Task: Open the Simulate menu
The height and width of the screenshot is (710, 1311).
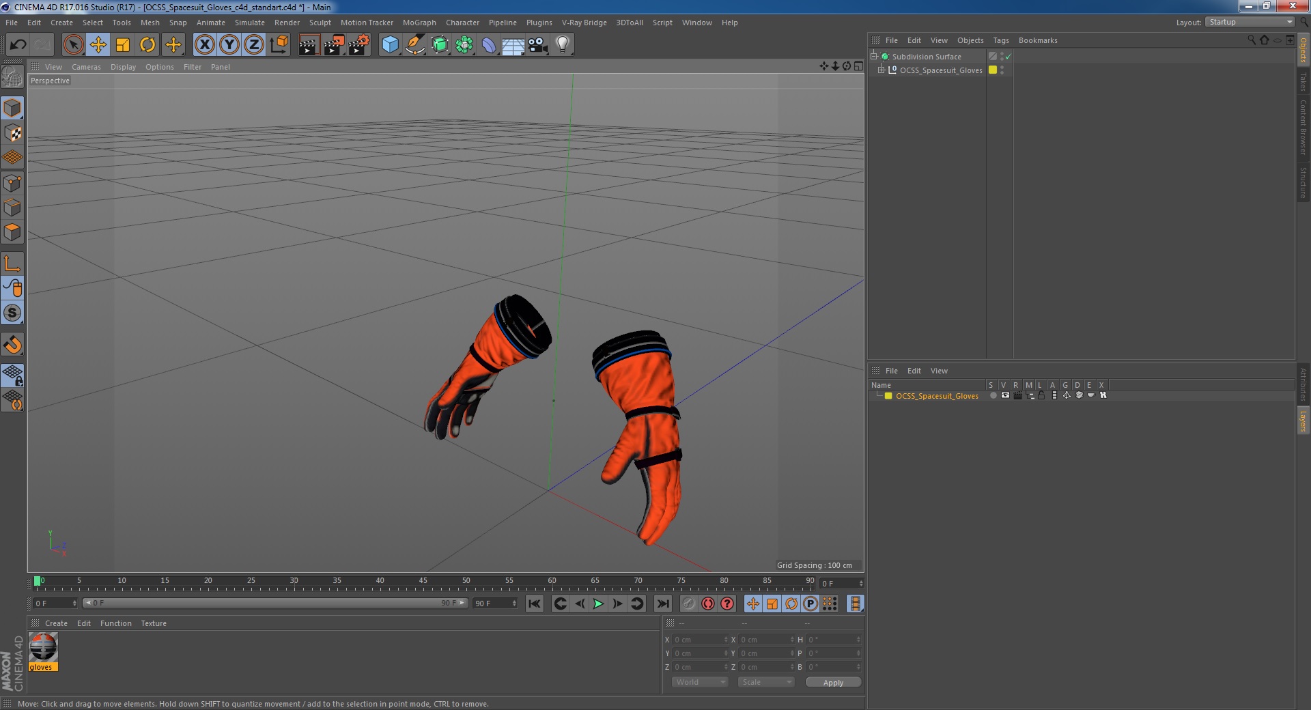Action: pos(249,23)
